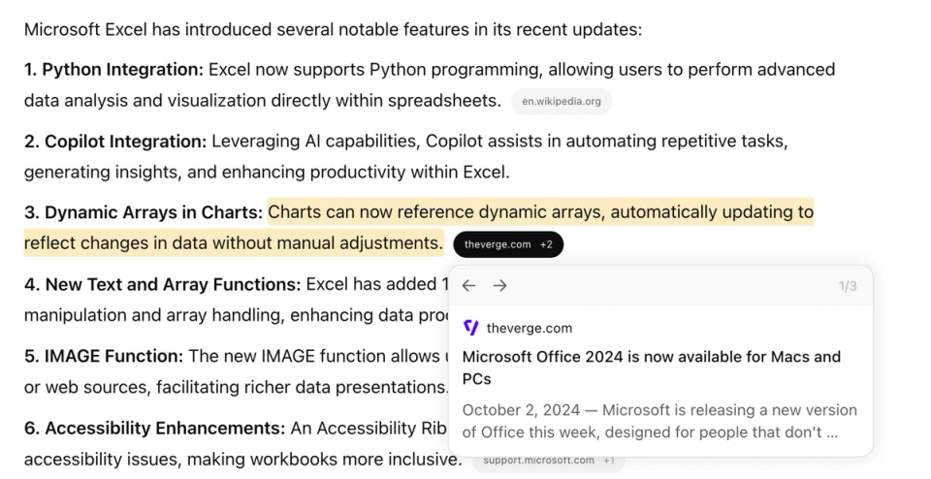
Task: Click the next source arrow in popup
Action: 500,286
